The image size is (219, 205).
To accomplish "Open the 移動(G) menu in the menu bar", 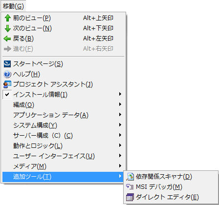I will pyautogui.click(x=13, y=6).
